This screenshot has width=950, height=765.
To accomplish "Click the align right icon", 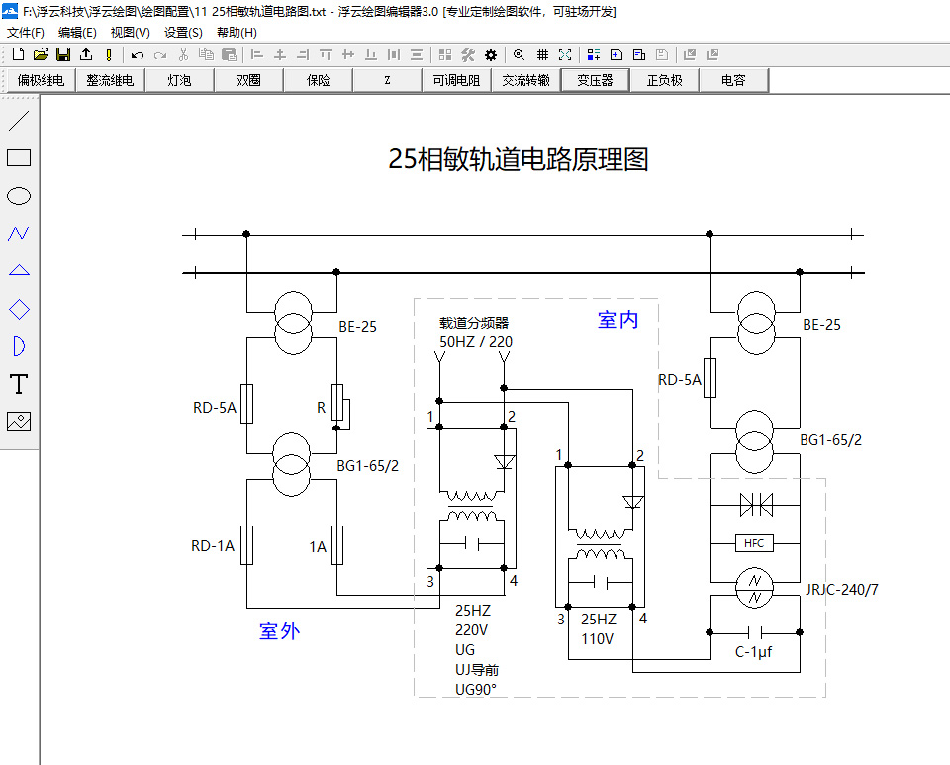I will point(303,55).
